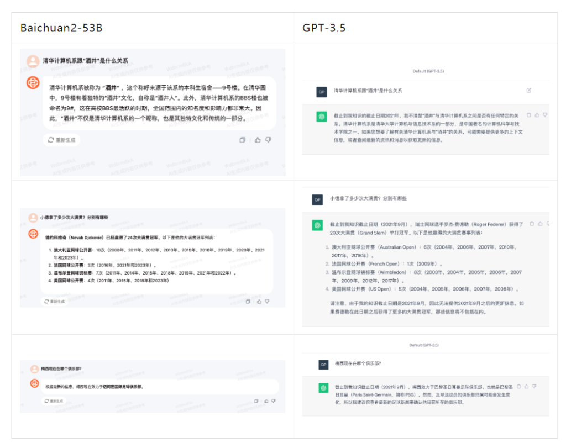Viewport: 566px width, 448px height.
Task: Select GPT-3.5's question 清华计算机系跟"酒井"是什么关系
Action: [368, 91]
